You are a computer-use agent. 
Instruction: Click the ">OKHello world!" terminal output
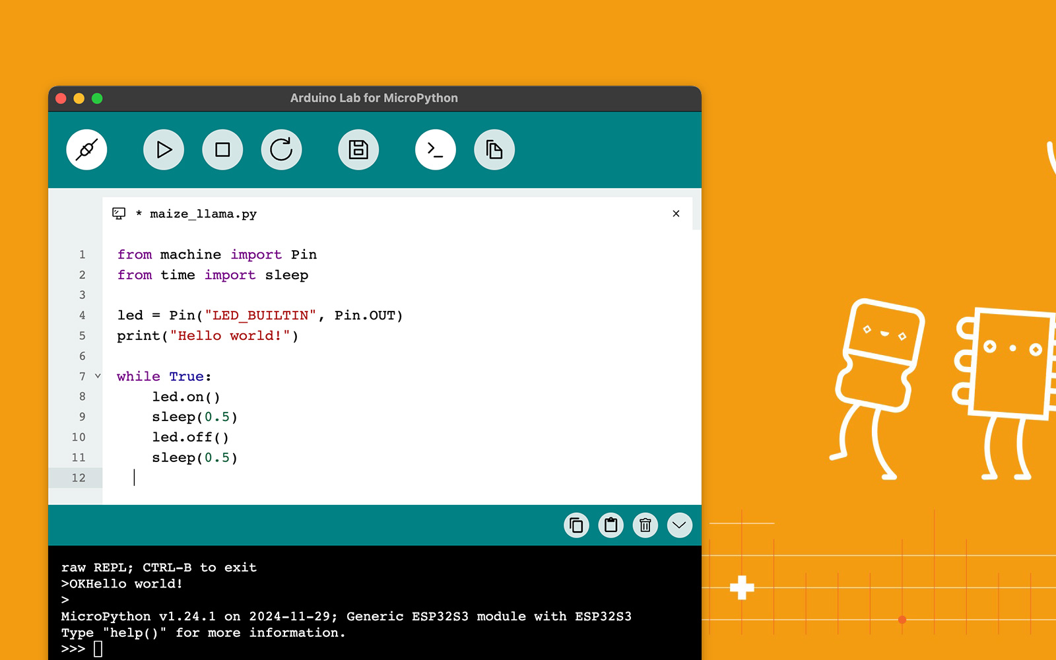click(121, 584)
